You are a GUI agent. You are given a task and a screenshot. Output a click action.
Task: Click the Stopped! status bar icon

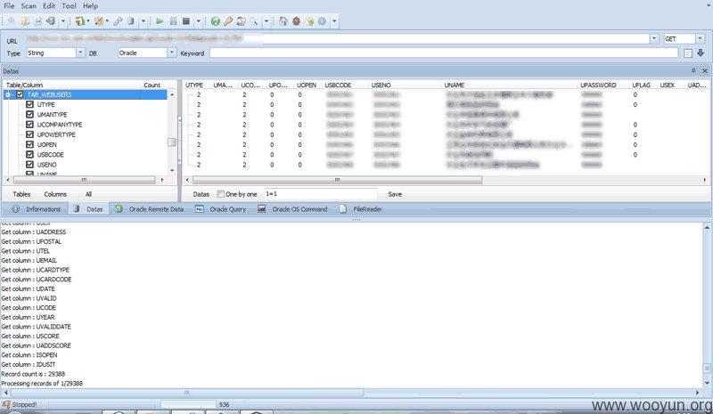point(6,404)
